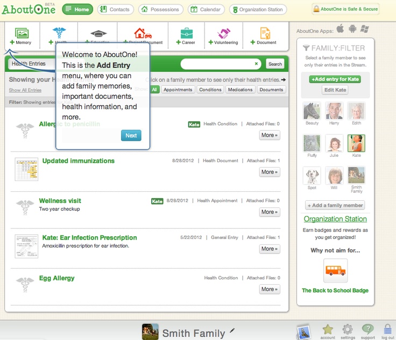The image size is (396, 340).
Task: Open the Organization Station tab
Action: (x=258, y=9)
